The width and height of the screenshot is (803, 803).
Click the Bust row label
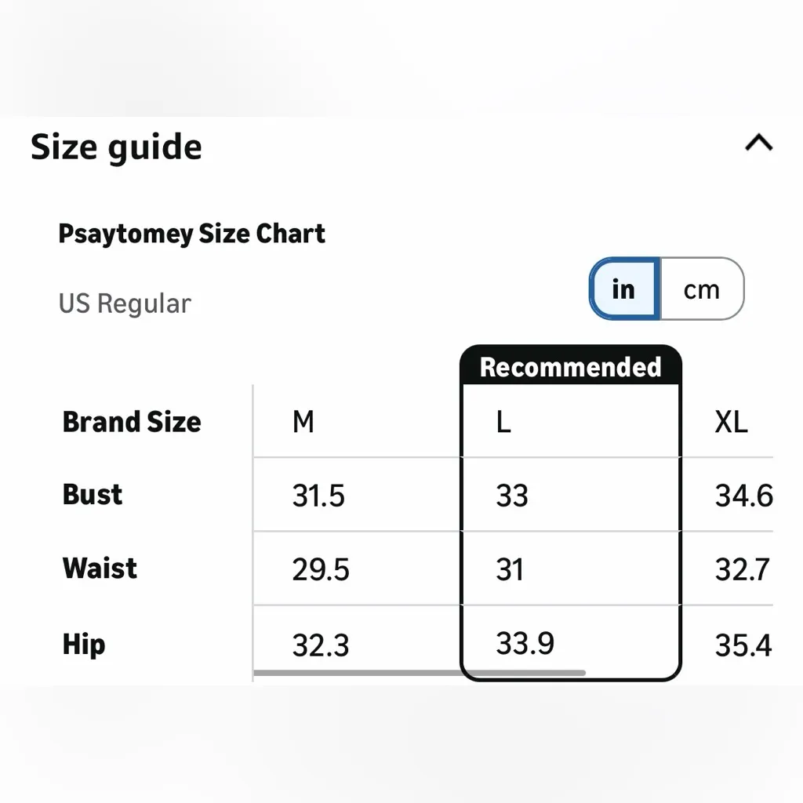click(x=93, y=495)
